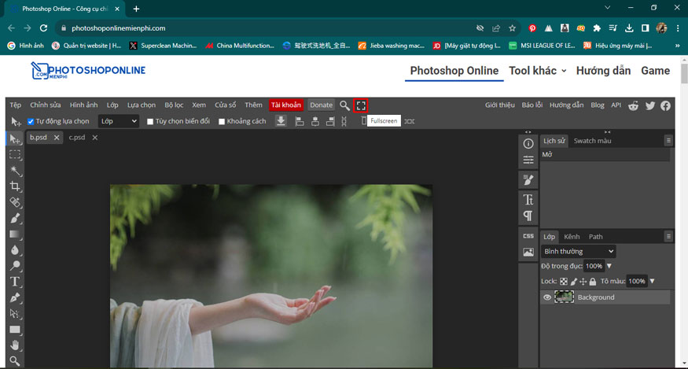Switch to the Swatch màu tab
The width and height of the screenshot is (688, 369).
click(x=592, y=141)
